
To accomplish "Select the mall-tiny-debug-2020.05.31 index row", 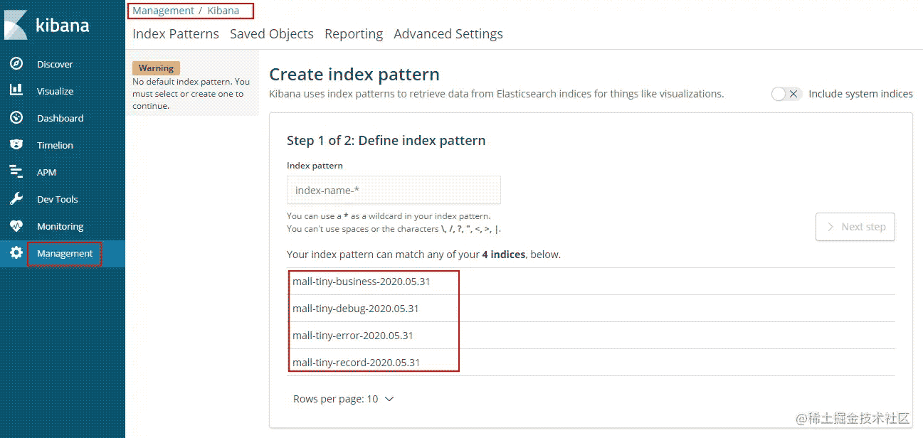I will click(591, 309).
